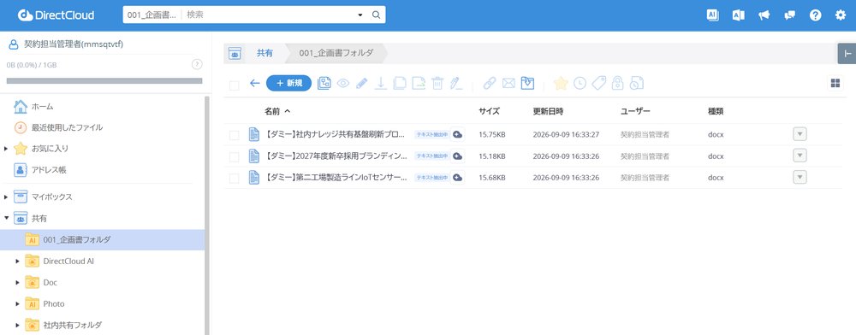The image size is (856, 335).
Task: Click the download arrow toolbar icon
Action: pyautogui.click(x=381, y=84)
